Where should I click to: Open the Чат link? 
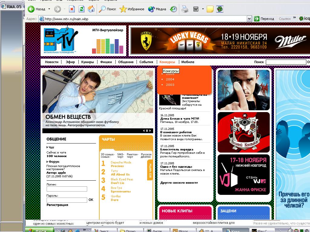click(x=51, y=147)
